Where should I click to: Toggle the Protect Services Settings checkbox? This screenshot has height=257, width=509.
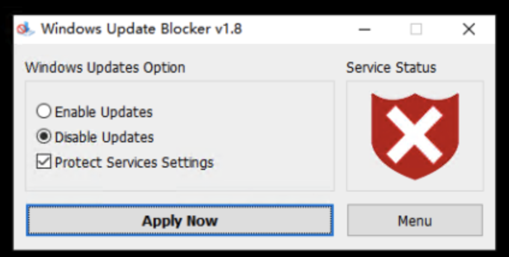tap(43, 162)
